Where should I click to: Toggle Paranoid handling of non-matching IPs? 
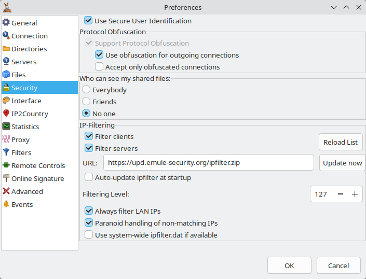pyautogui.click(x=89, y=222)
